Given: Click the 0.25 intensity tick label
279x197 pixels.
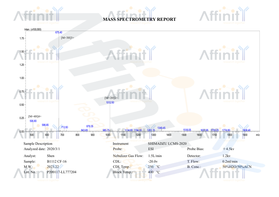Looking at the screenshot, I should pos(22,118).
